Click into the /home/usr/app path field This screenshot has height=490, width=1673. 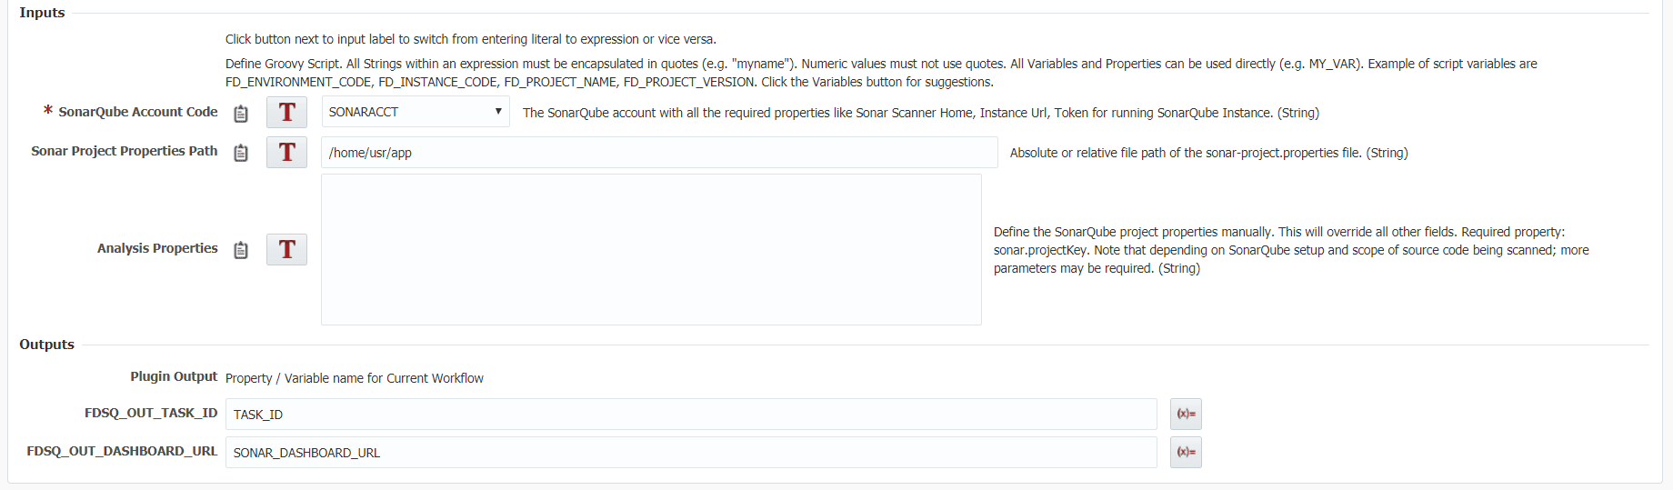[x=659, y=153]
